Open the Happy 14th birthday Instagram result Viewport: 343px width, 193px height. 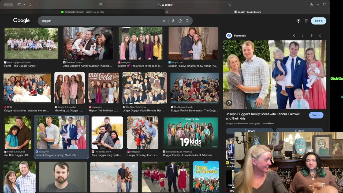tap(103, 88)
